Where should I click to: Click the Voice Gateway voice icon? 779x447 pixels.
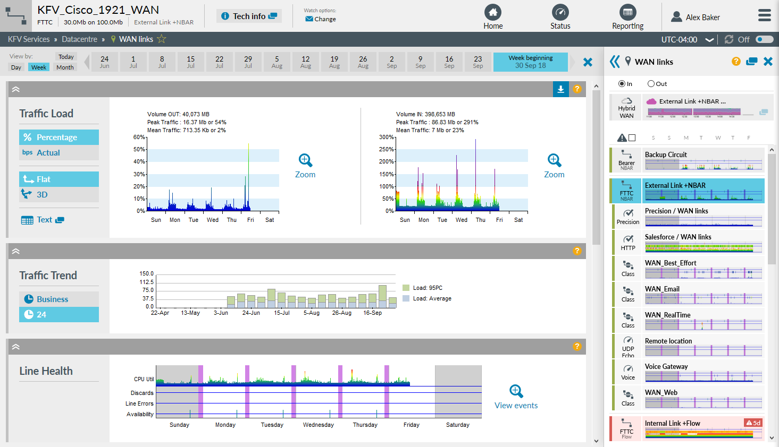[628, 369]
